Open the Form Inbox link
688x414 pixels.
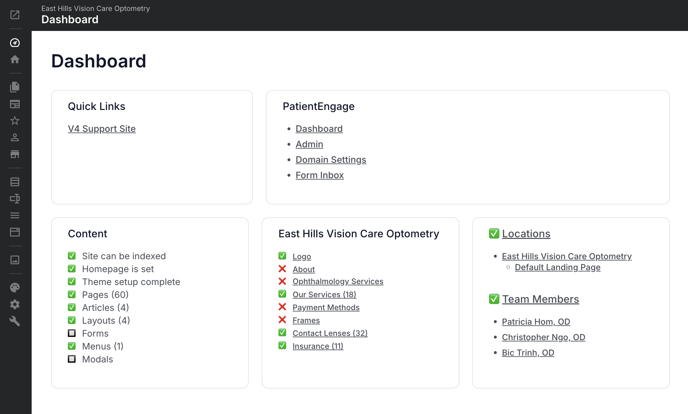319,175
